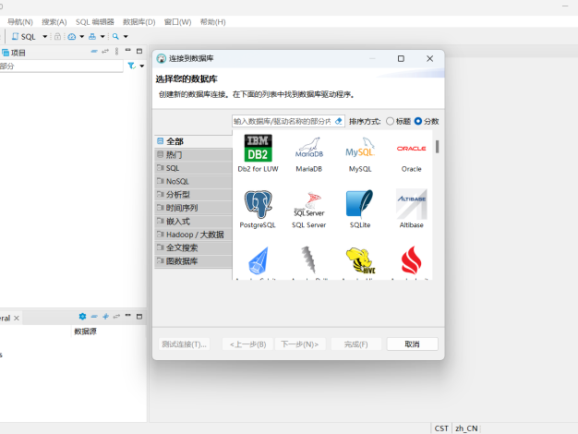Select the NoSQL category

coord(193,181)
